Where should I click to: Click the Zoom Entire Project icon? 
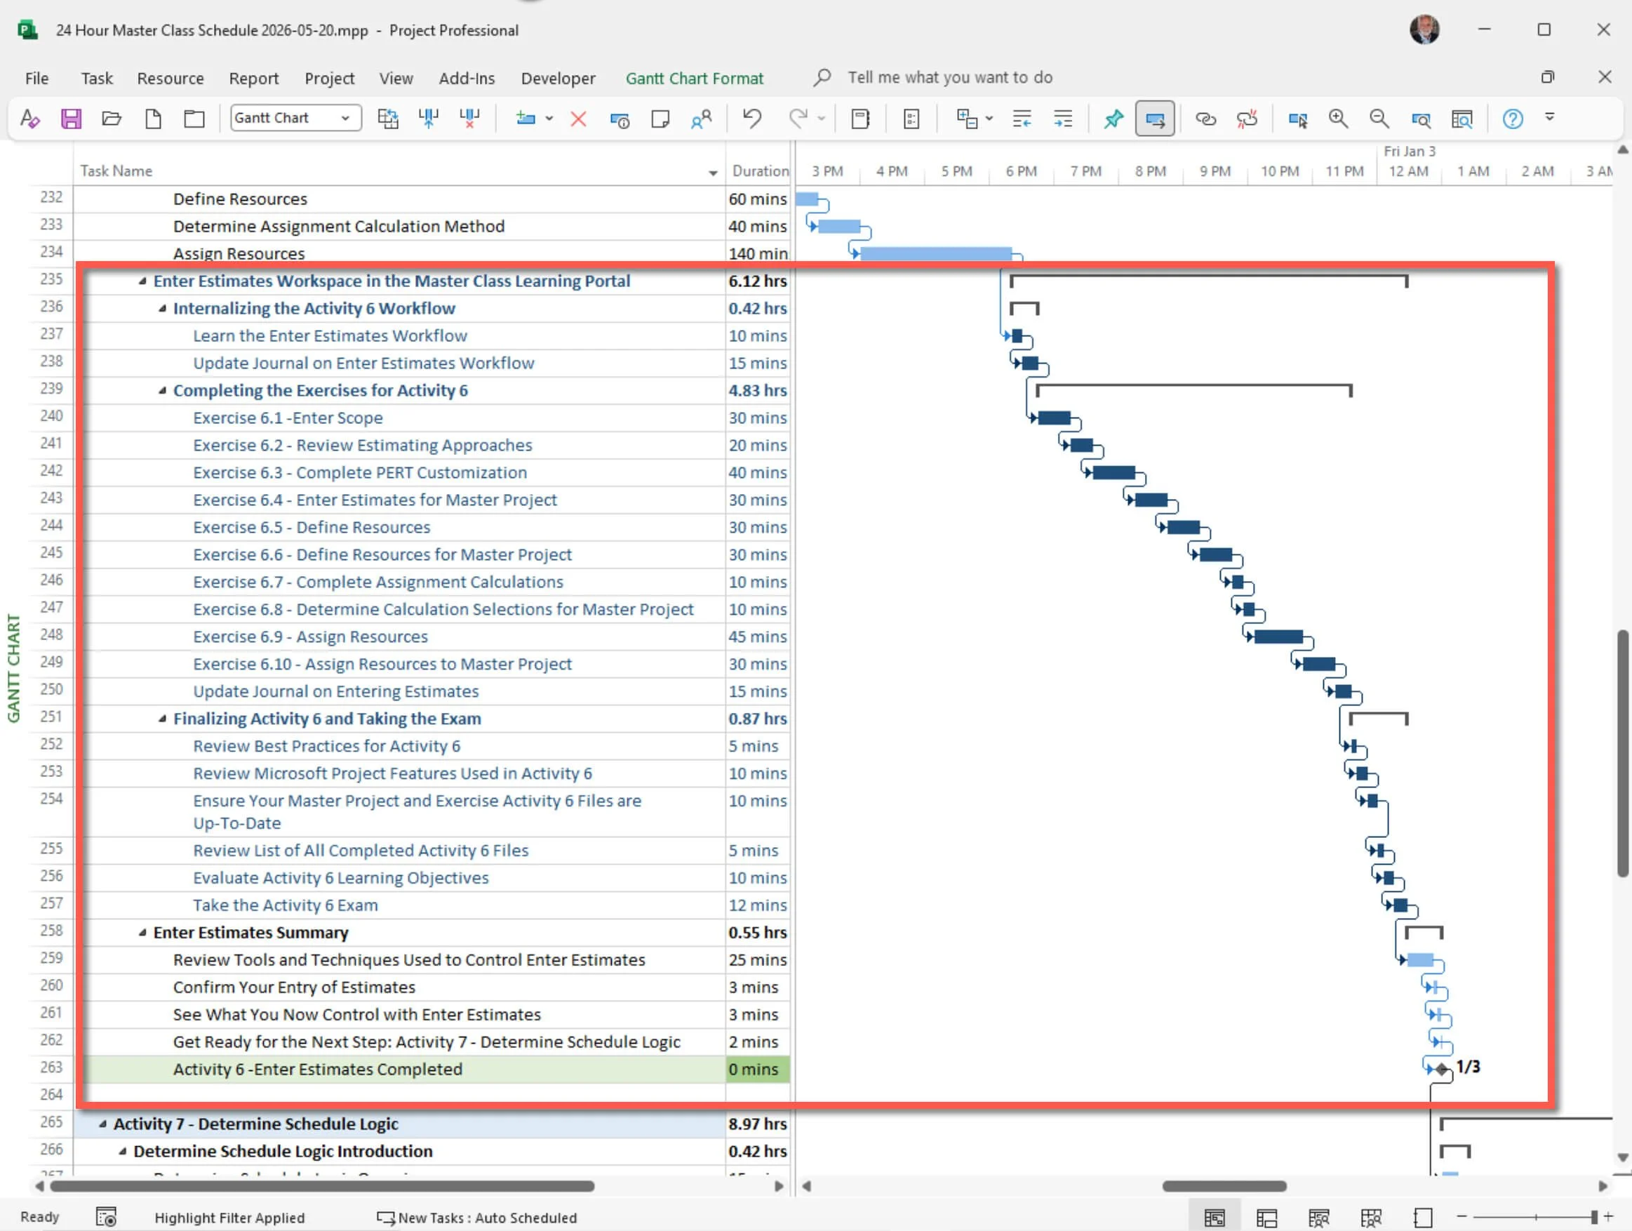coord(1462,119)
